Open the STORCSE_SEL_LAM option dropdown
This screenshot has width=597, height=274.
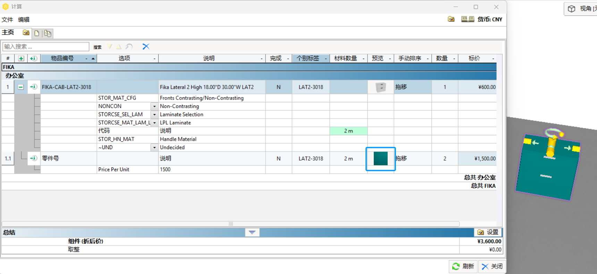[154, 114]
